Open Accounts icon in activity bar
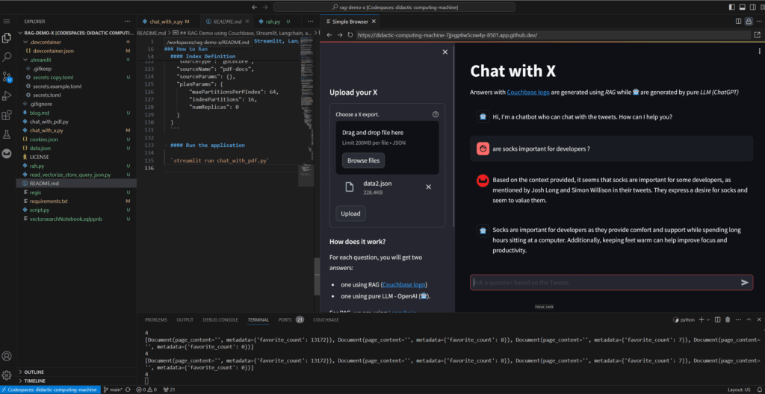 (x=7, y=356)
